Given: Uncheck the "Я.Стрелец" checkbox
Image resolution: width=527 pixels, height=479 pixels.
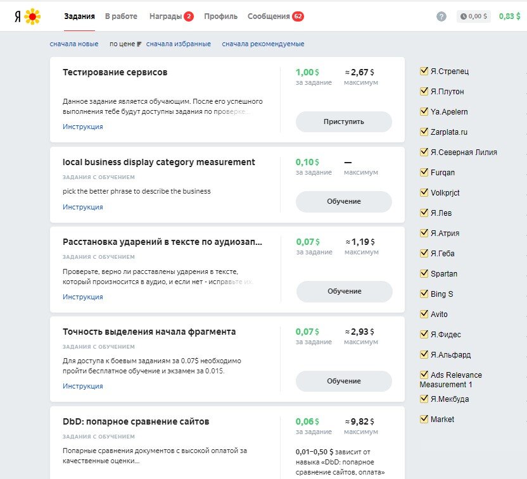Looking at the screenshot, I should pos(423,71).
